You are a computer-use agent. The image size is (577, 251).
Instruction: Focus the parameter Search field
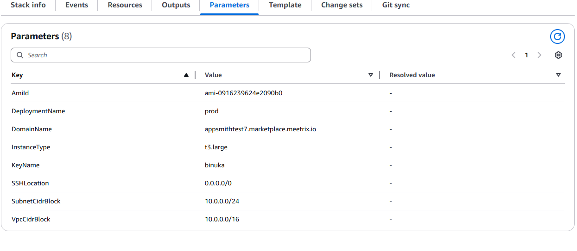pos(160,55)
